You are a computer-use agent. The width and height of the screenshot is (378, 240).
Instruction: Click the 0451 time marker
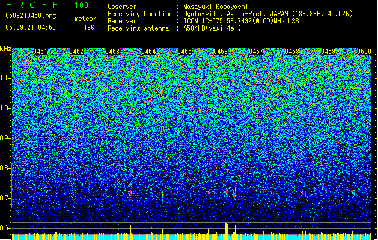(40, 52)
